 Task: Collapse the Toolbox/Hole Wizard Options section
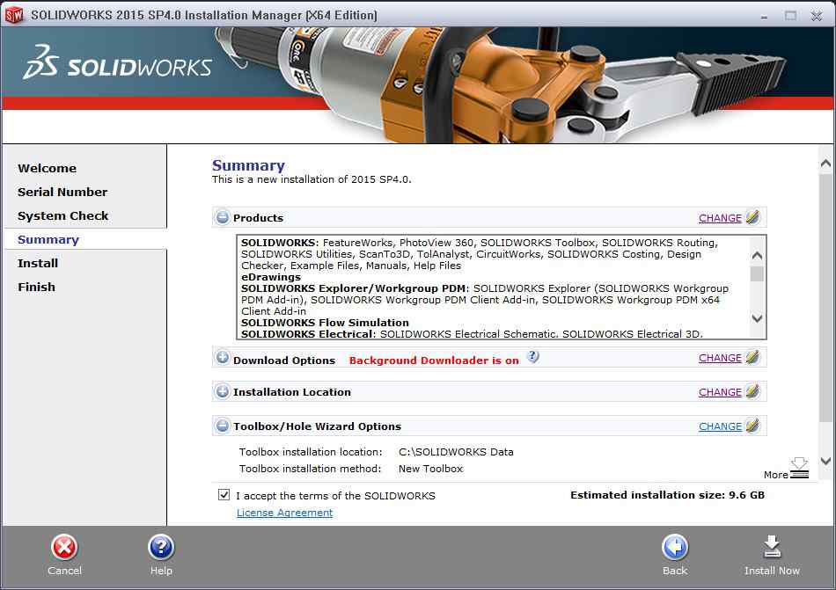[223, 426]
